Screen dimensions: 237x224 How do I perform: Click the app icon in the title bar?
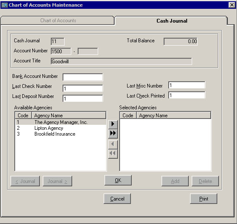(4, 5)
